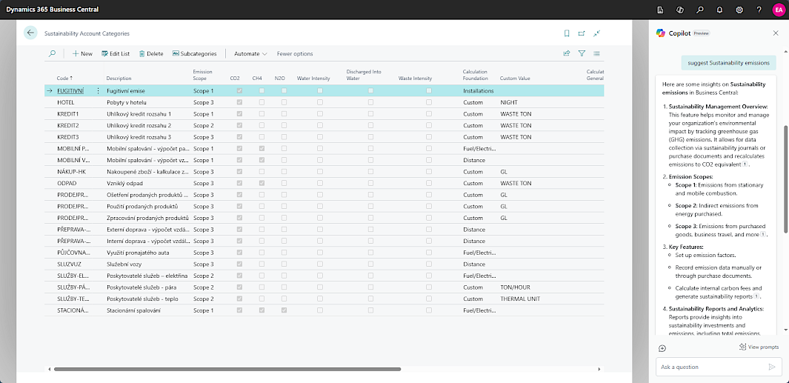Open row options menu for FUGITIVNÍ

click(98, 90)
